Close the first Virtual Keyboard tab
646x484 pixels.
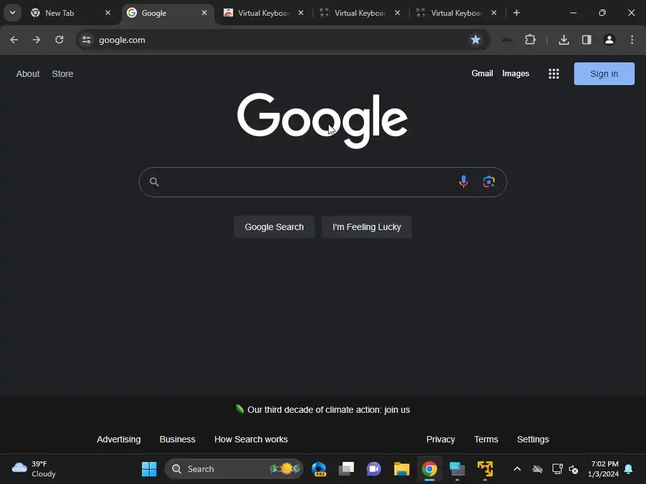301,13
